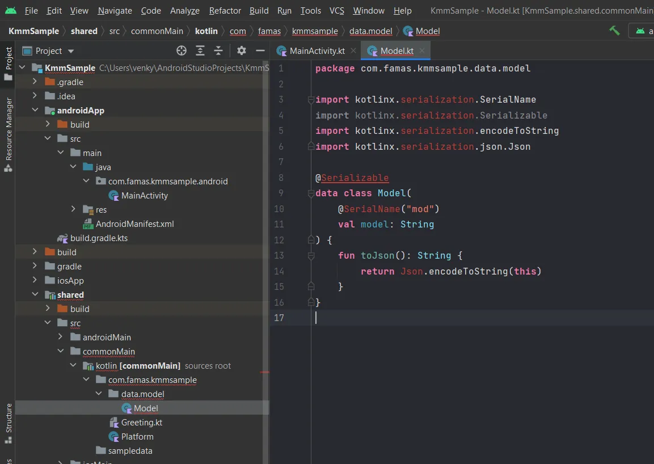Collapse the androidApp module

[35, 110]
